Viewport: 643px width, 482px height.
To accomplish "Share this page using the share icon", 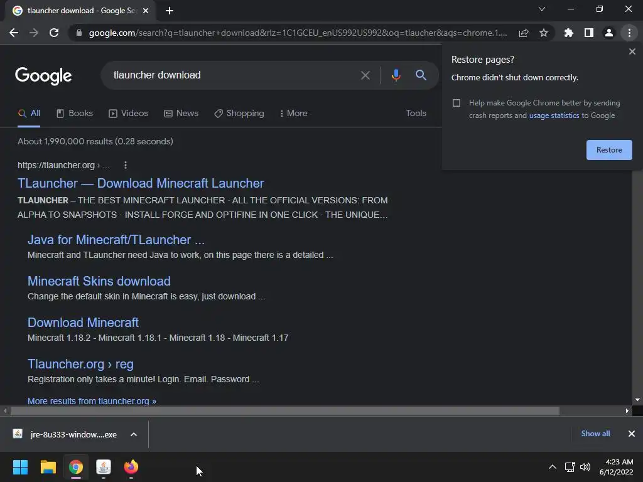I will [524, 33].
